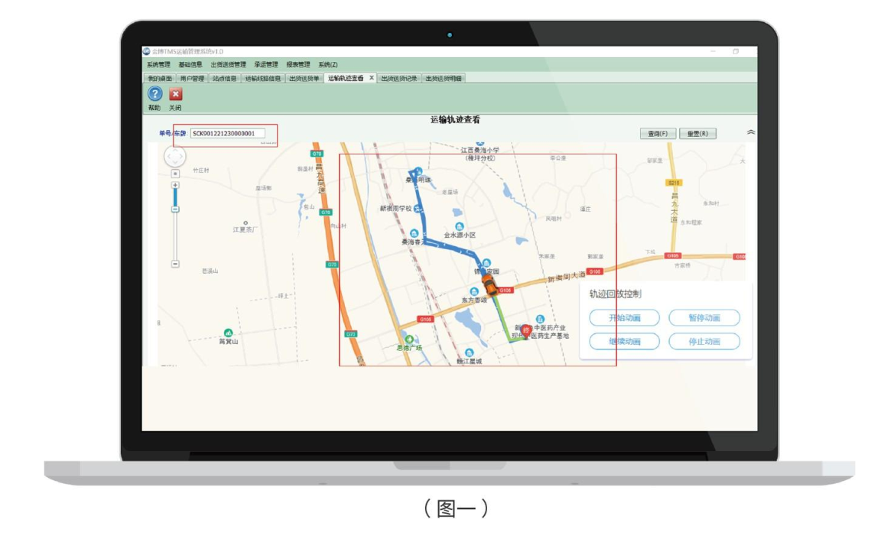Image resolution: width=881 pixels, height=539 pixels.
Task: Switch to the 出货送货单 tab
Action: coord(304,78)
